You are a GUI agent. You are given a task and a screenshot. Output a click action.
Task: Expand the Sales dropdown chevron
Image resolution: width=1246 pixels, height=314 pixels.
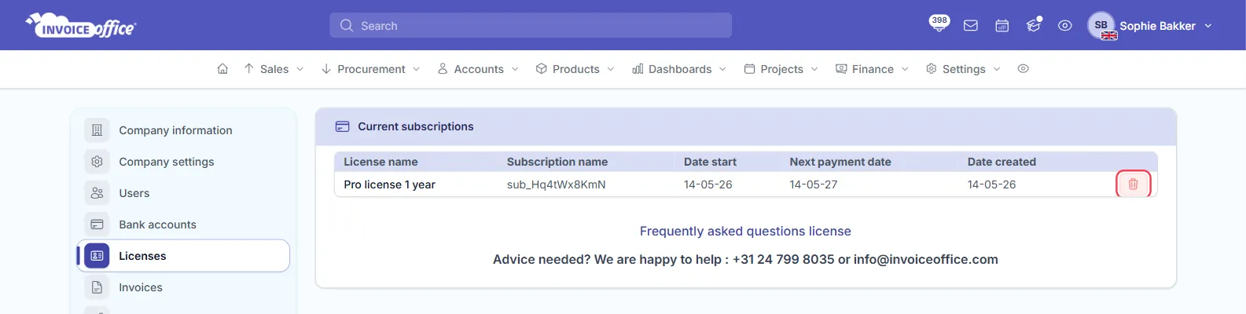(x=300, y=69)
